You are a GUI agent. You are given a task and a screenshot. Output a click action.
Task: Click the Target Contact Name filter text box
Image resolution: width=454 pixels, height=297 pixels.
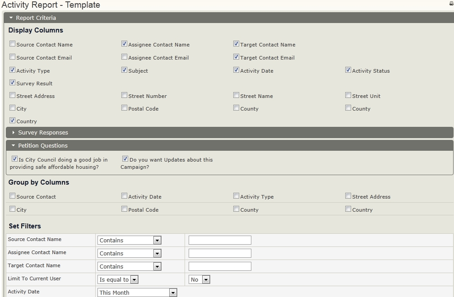[220, 266]
